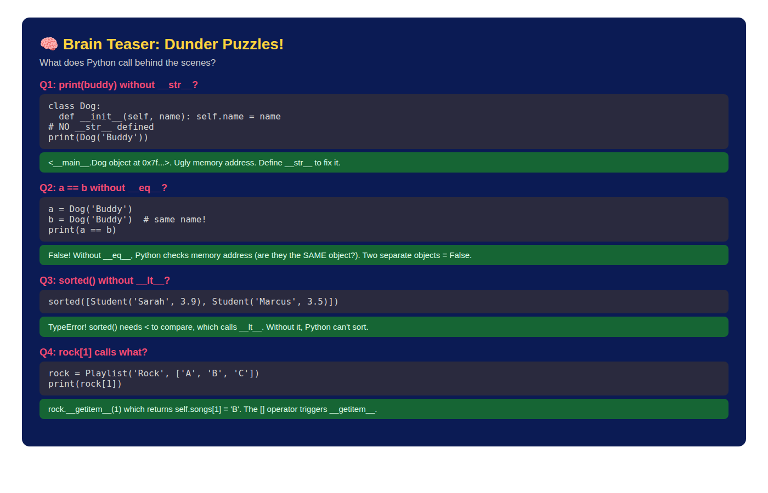Click the Q2 a == b without __eq__ heading
Screen dimensions: 768x493
[x=103, y=188]
